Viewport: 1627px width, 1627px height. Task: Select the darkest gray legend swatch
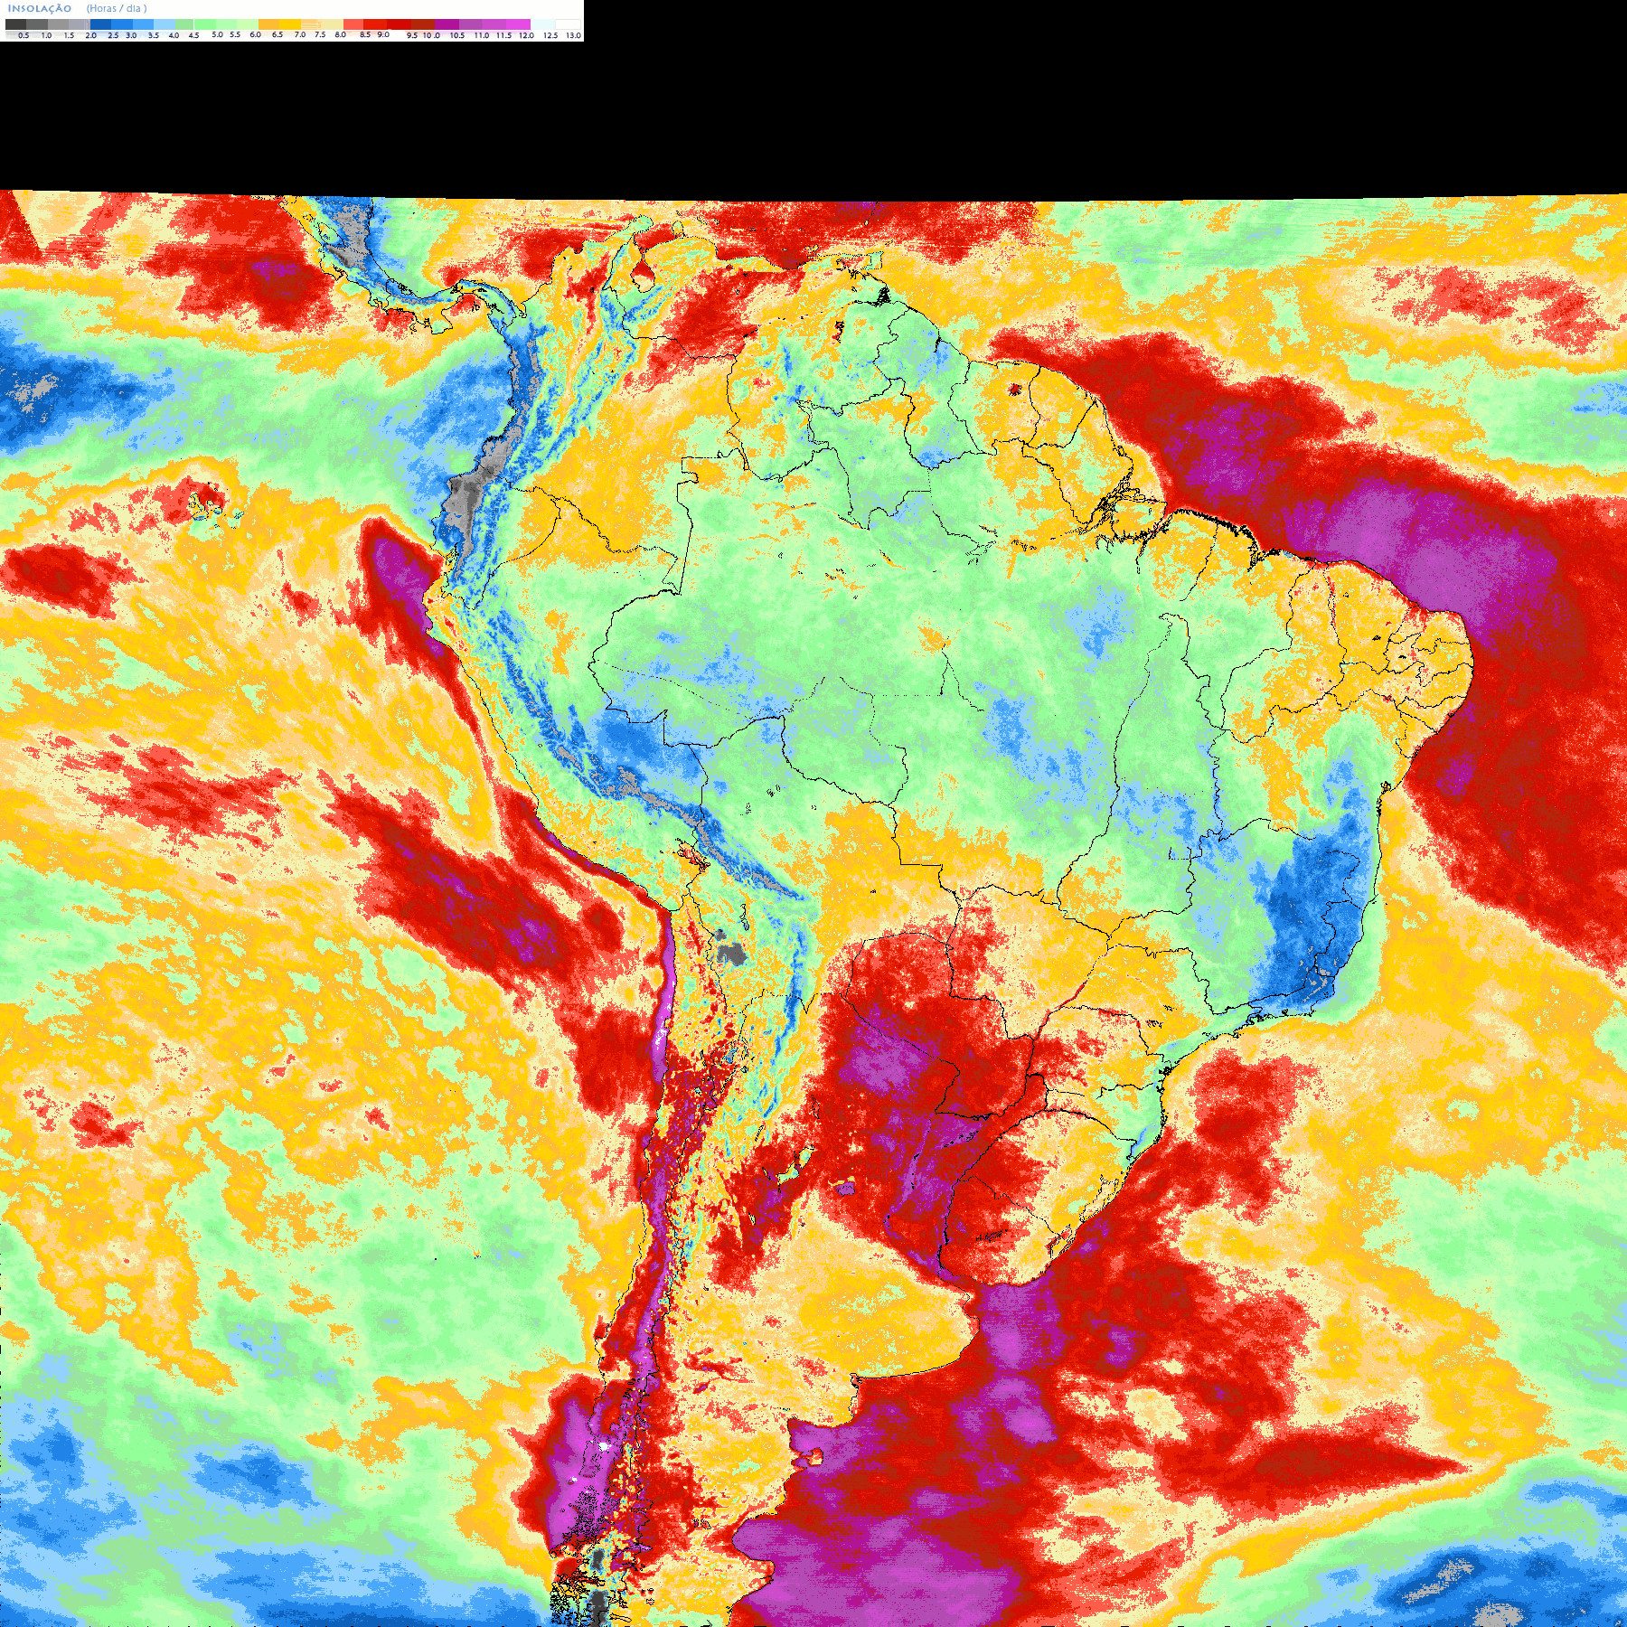tap(15, 24)
